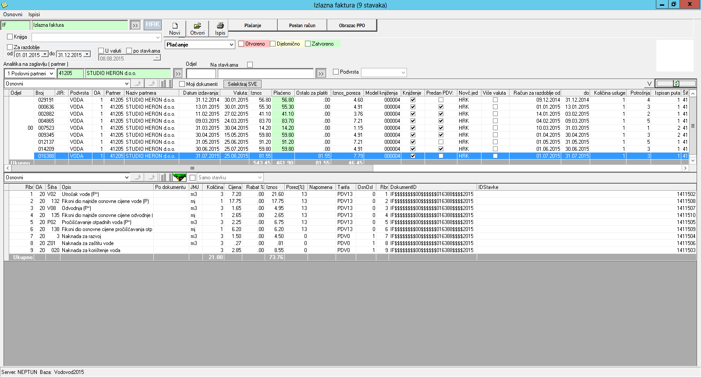This screenshot has height=377, width=701.
Task: Click the first layout tool icon in the upper Osnovni toolbar
Action: coord(138,84)
